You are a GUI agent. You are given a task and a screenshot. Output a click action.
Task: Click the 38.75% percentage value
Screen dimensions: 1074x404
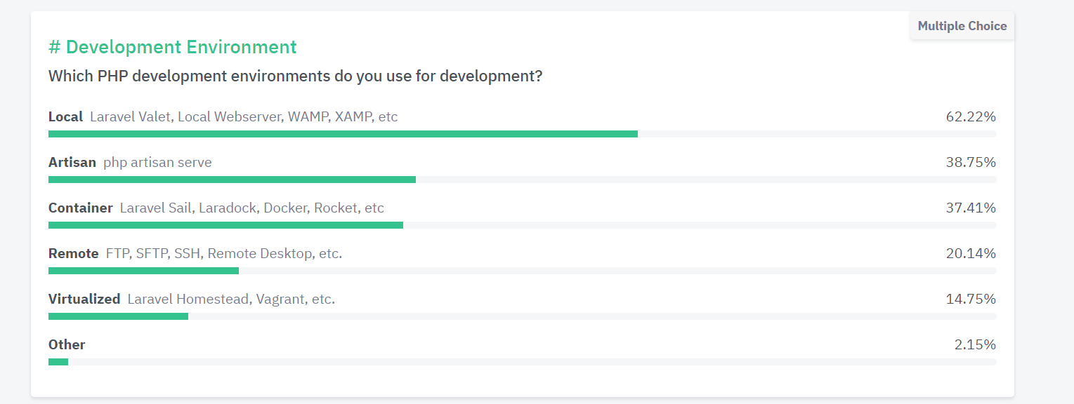[x=971, y=162]
